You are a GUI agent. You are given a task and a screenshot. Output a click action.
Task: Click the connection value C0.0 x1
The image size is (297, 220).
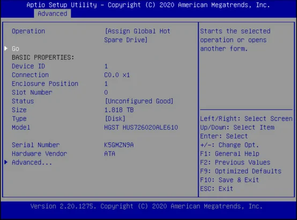[x=117, y=75]
